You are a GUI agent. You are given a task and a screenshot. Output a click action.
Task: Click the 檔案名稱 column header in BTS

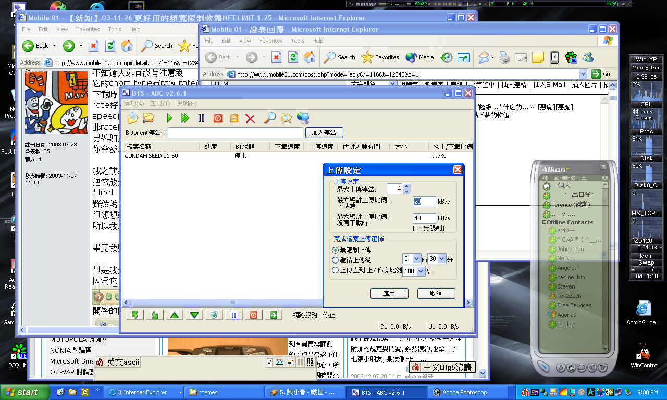click(x=160, y=147)
